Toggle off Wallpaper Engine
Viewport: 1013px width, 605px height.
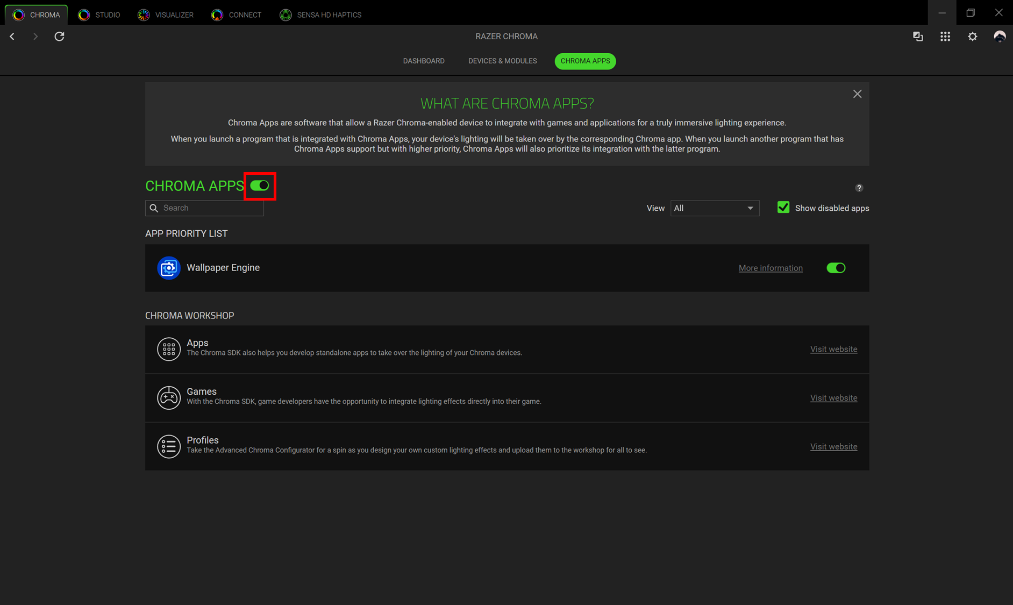pos(836,267)
